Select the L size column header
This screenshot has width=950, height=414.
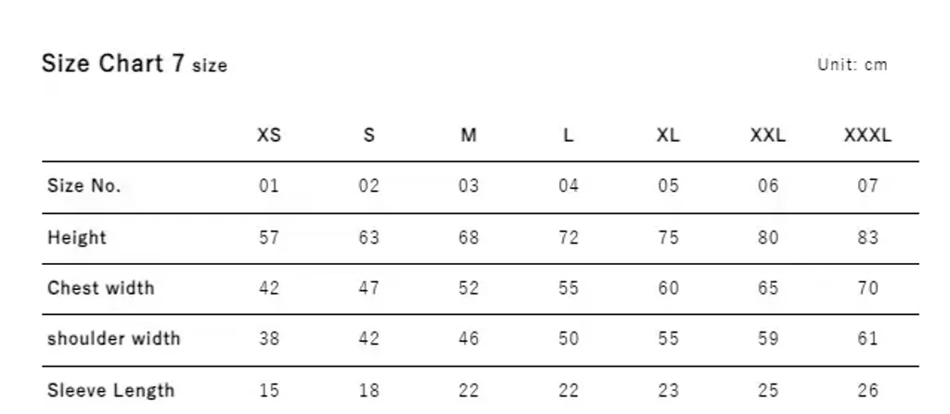[x=569, y=135]
